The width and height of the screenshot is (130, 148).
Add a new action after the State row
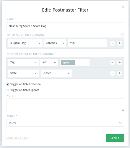pos(120,73)
